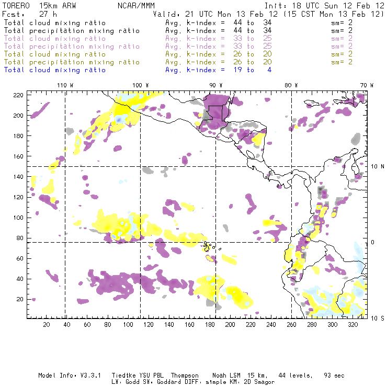Click the "280" label on the horizontal axis
The height and width of the screenshot is (387, 387).
click(x=312, y=325)
